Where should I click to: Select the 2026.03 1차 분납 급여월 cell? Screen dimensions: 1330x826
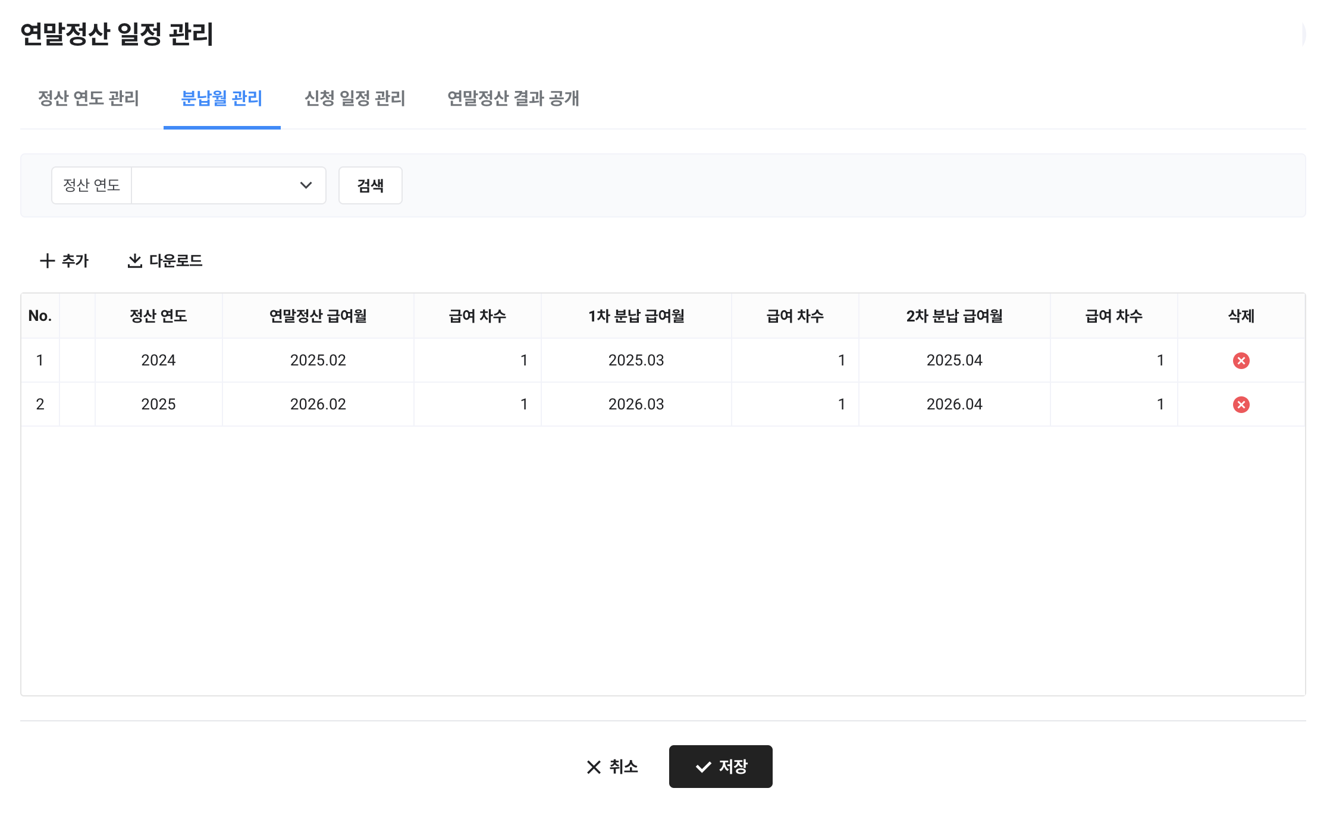click(x=636, y=404)
